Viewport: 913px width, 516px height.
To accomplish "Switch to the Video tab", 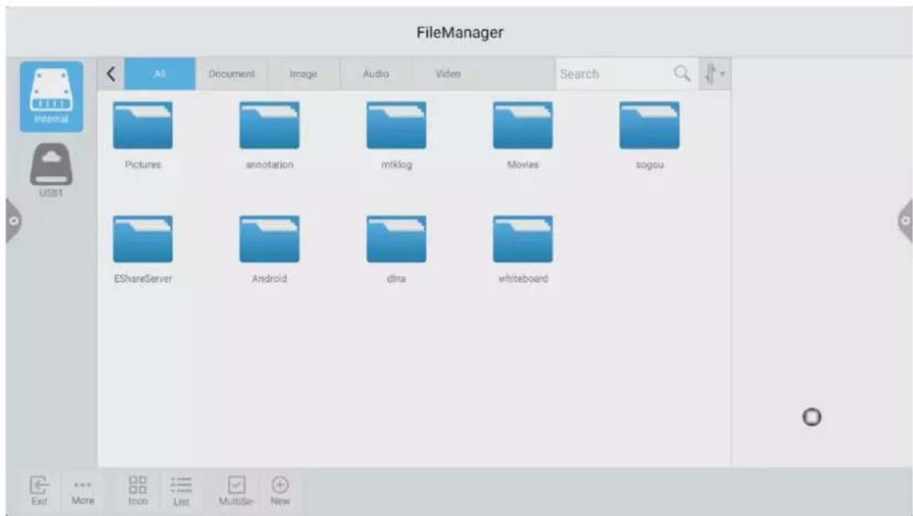I will (x=448, y=73).
